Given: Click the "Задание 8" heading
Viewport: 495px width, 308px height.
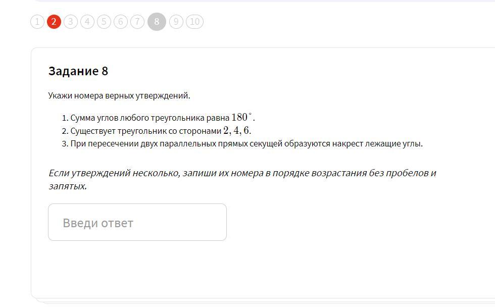Looking at the screenshot, I should click(78, 71).
